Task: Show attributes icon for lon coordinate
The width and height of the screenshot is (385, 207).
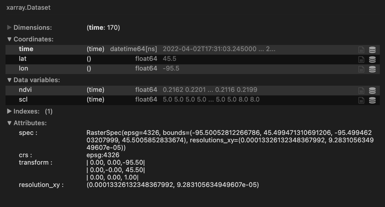Action: (x=361, y=69)
